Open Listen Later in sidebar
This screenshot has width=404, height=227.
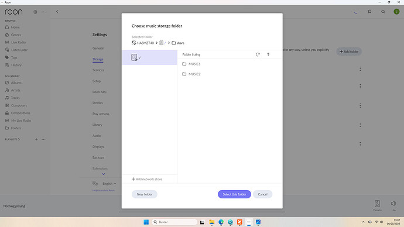(16, 50)
